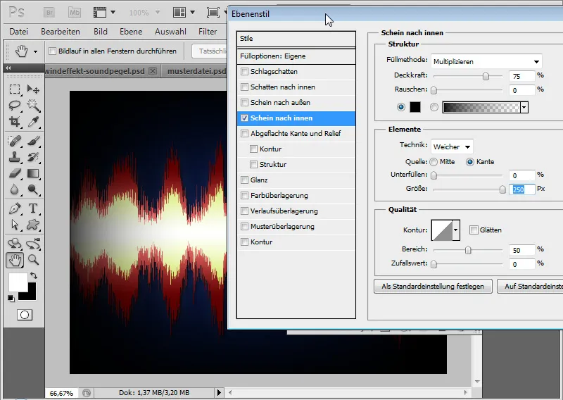Open the Auswahl menu
This screenshot has width=563, height=400.
pos(170,32)
